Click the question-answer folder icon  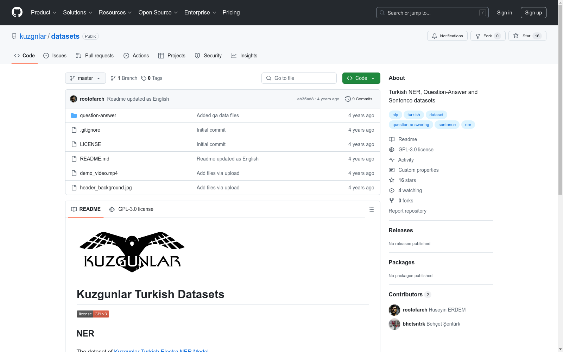(74, 115)
